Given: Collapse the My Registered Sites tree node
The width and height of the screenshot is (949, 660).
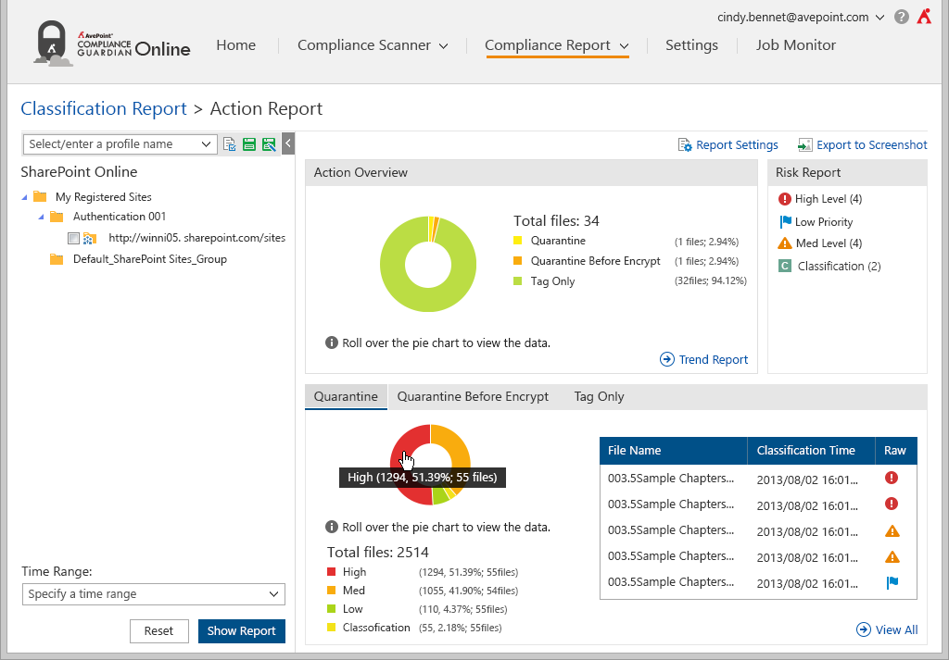Looking at the screenshot, I should point(24,197).
